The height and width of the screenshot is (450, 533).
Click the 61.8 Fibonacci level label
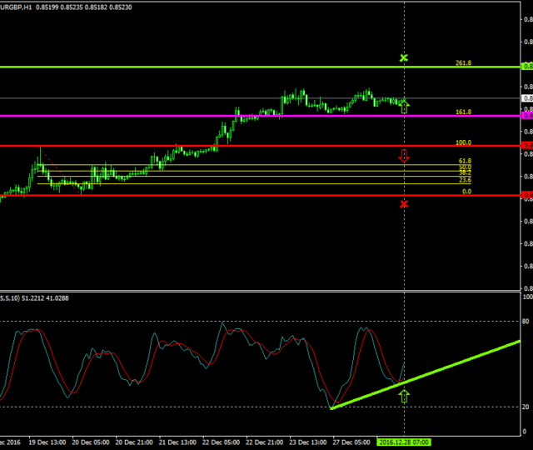point(465,161)
